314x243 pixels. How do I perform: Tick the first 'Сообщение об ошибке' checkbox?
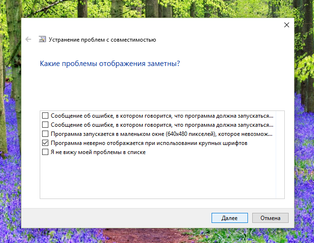tap(45, 116)
